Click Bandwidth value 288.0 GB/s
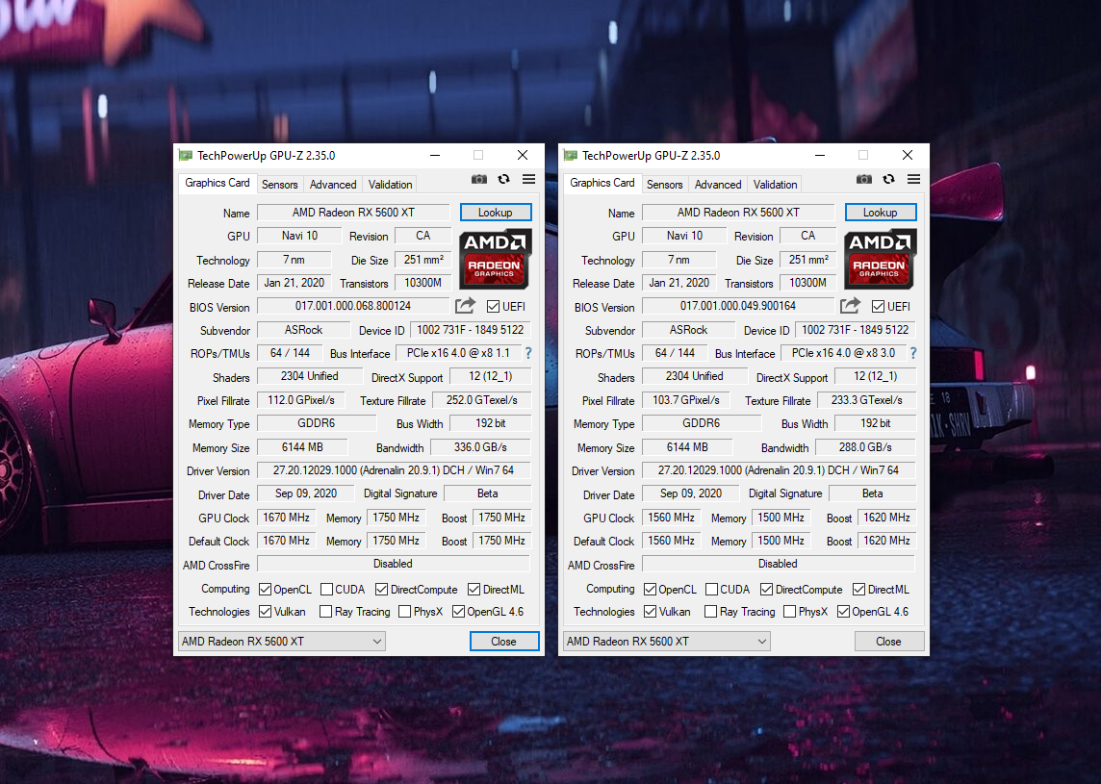 coord(865,447)
